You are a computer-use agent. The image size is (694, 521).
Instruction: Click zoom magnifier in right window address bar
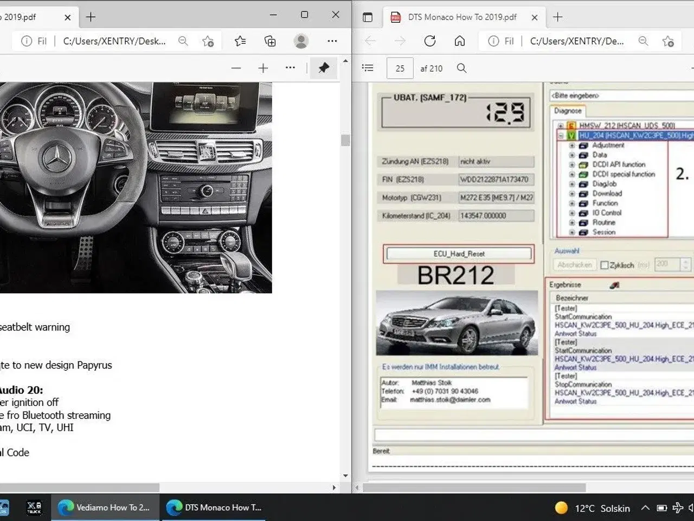pyautogui.click(x=643, y=41)
